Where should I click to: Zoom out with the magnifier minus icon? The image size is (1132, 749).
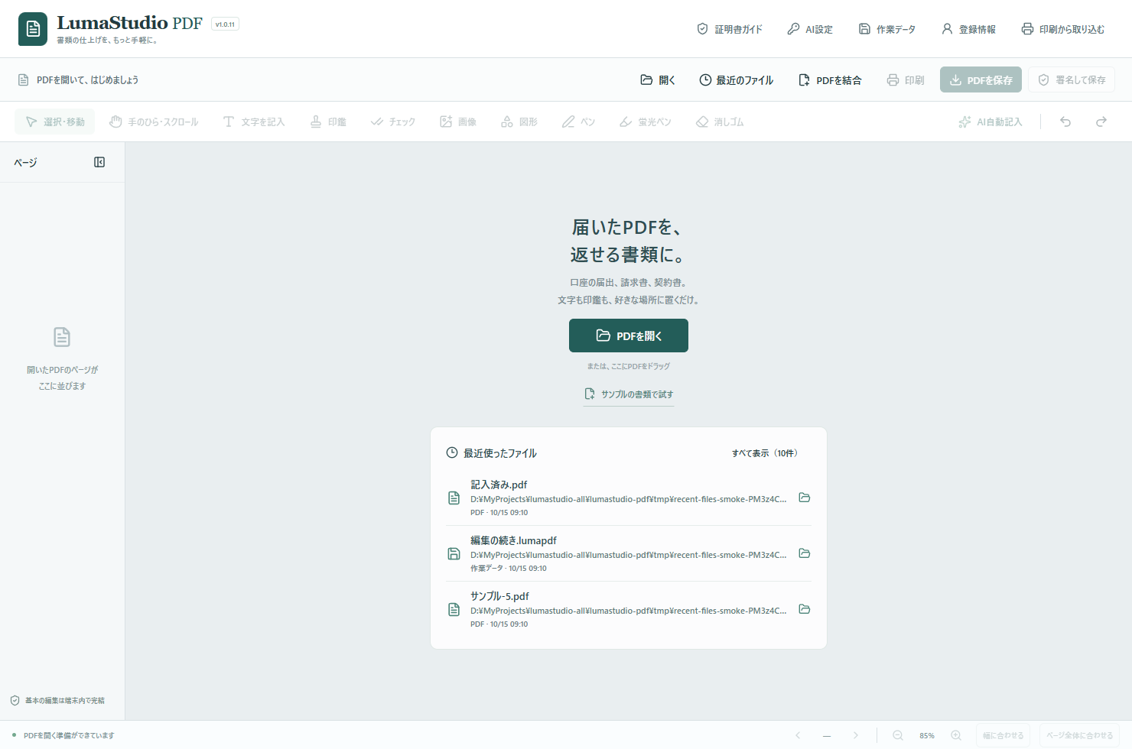click(x=898, y=735)
